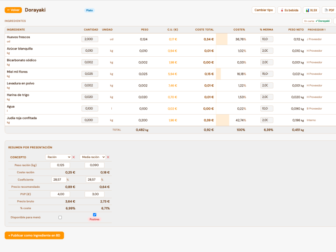Click the Judía roja confitada ingredient name
This screenshot has height=252, width=336.
pos(22,118)
